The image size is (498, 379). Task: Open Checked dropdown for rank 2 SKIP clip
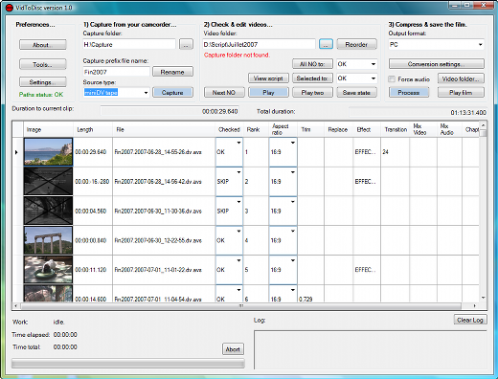click(x=238, y=172)
